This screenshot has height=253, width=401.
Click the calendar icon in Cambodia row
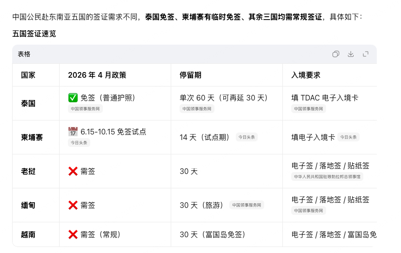(x=73, y=132)
